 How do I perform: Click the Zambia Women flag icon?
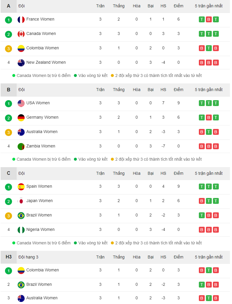click(21, 146)
